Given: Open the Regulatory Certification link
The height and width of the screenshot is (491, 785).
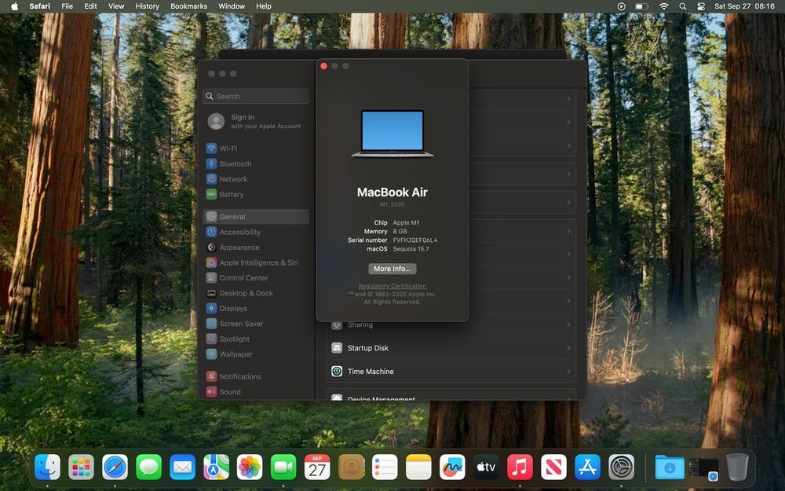Looking at the screenshot, I should 392,286.
